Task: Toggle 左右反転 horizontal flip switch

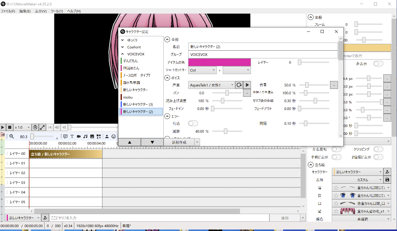Action: (336, 149)
